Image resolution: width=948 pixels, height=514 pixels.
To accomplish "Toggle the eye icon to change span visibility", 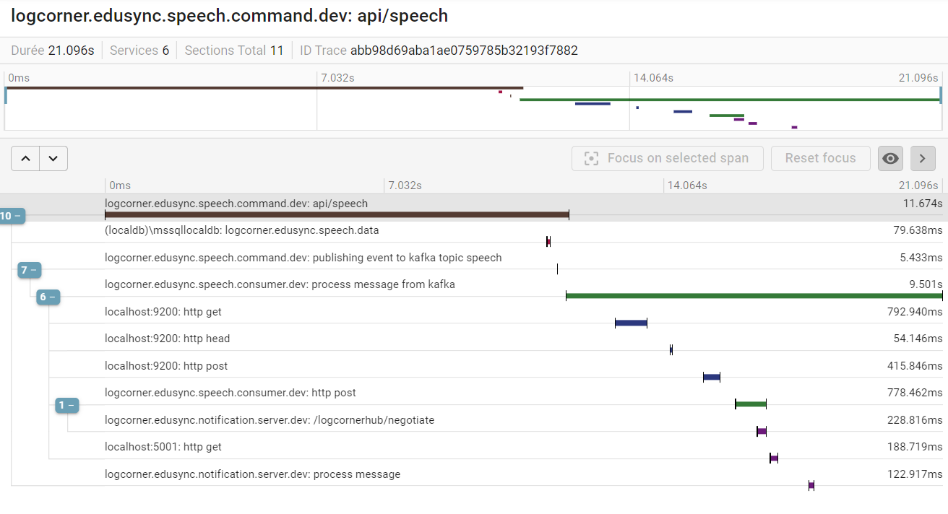I will pos(890,158).
